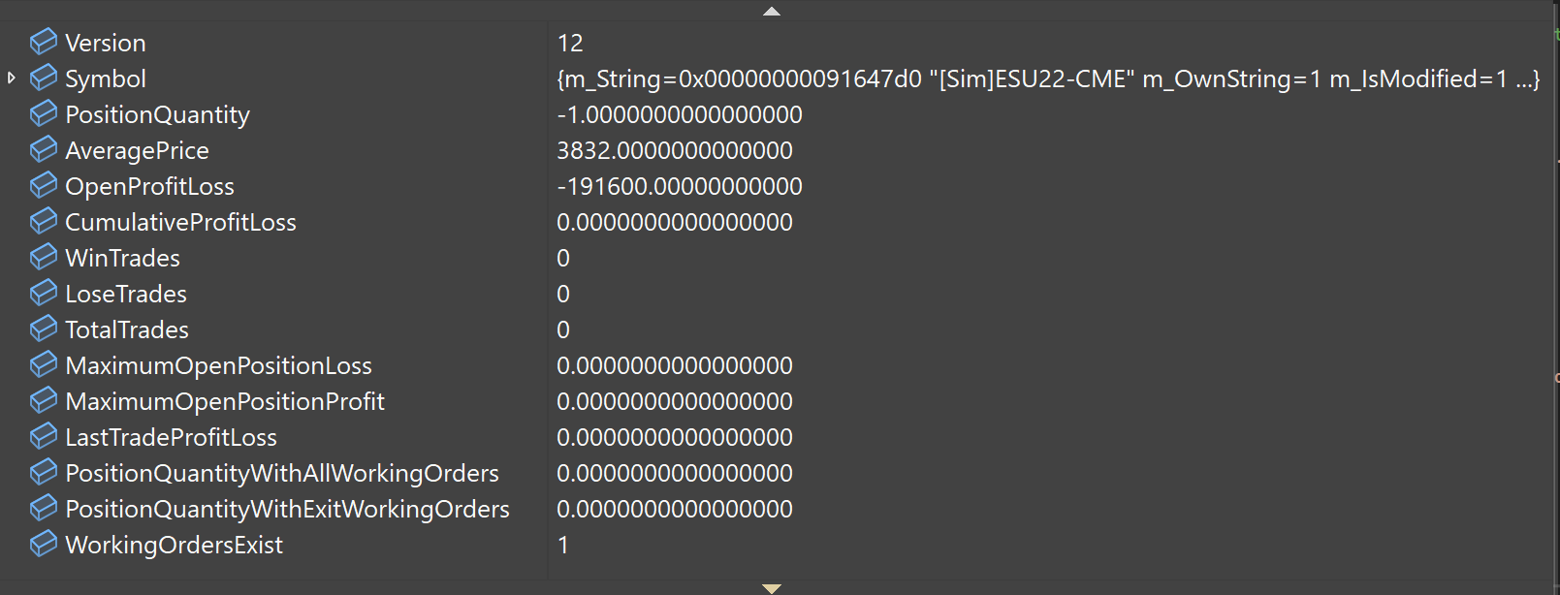
Task: Click the field icon beside Version
Action: click(44, 42)
